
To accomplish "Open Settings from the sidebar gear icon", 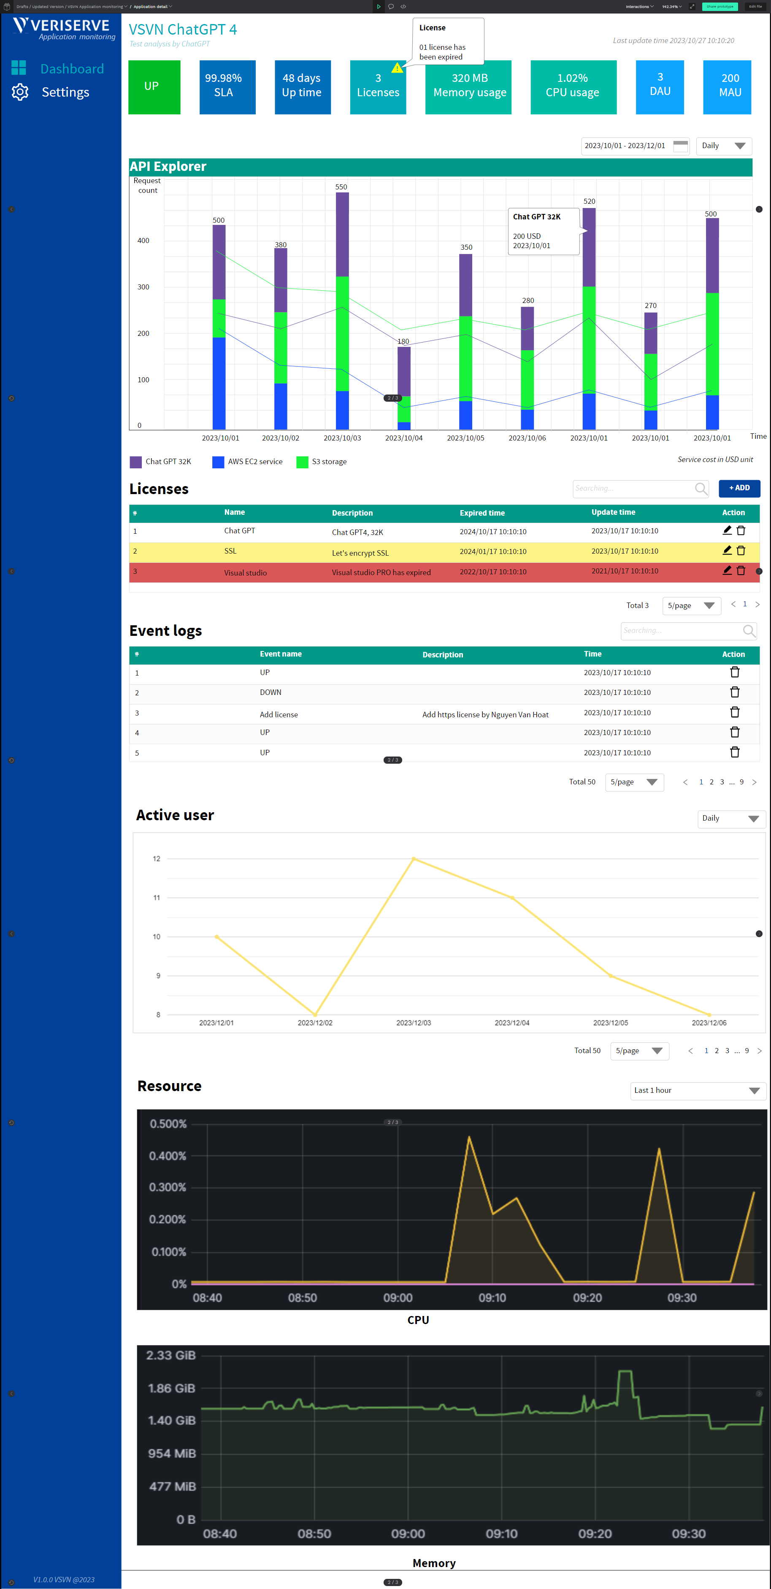I will 20,92.
